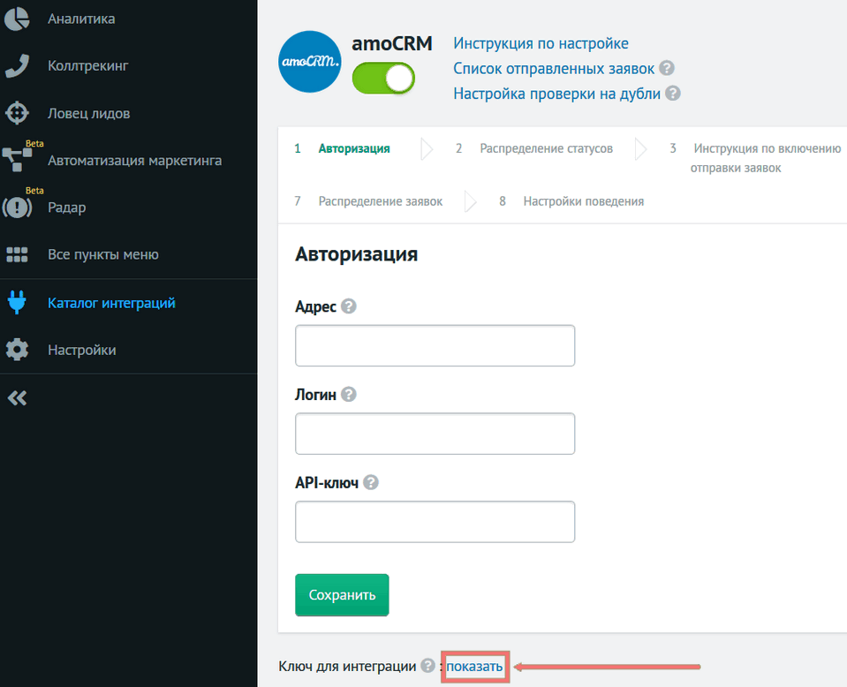
Task: Click the Marketing automation icon
Action: (x=17, y=160)
